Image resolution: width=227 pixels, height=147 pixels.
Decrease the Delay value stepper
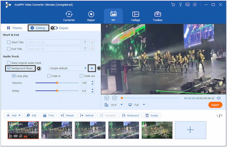pyautogui.click(x=92, y=92)
